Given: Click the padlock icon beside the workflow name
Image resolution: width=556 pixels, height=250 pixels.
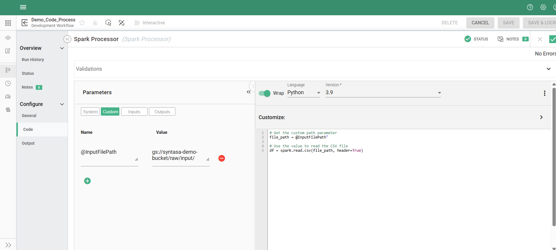Looking at the screenshot, I should click(95, 23).
